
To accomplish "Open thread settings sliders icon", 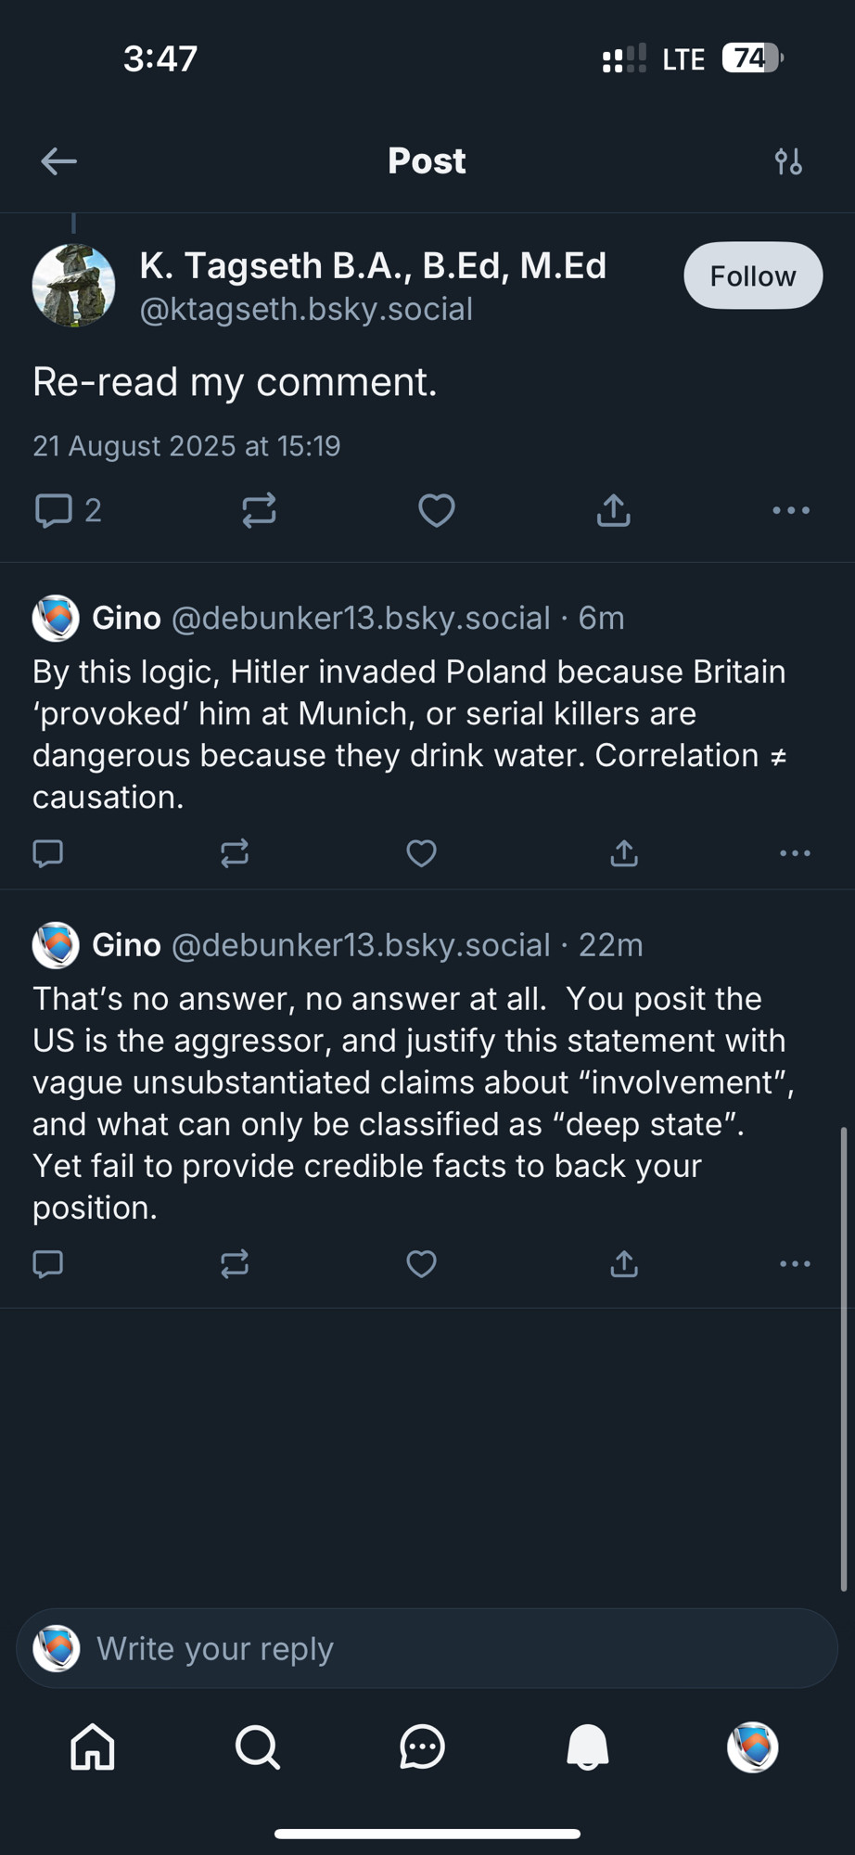I will tap(788, 161).
